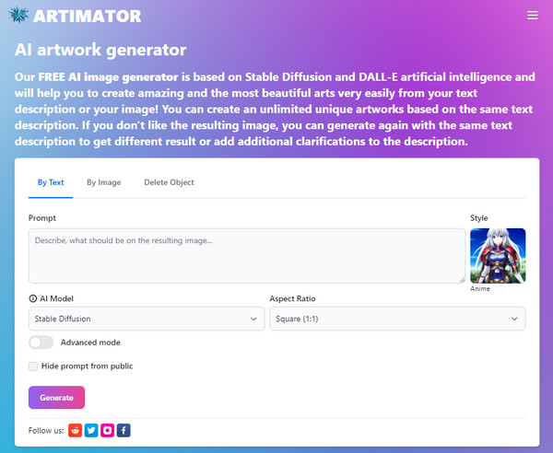Open the Instagram follow icon
This screenshot has width=553, height=453.
[x=107, y=430]
